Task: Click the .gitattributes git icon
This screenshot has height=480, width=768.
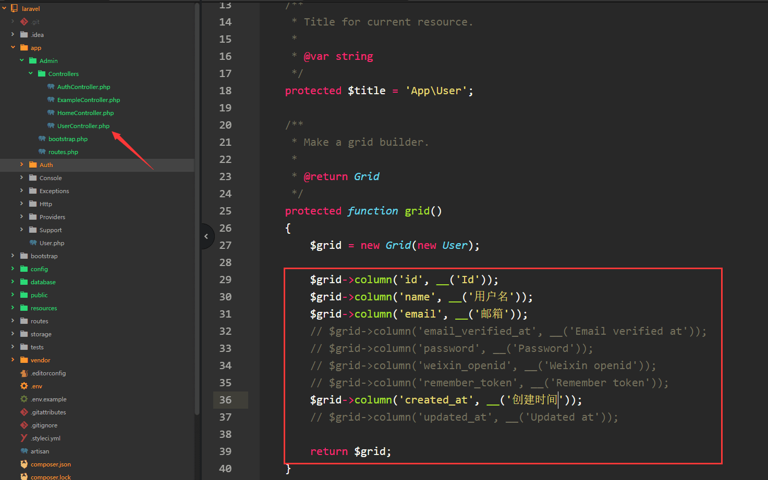Action: (x=24, y=412)
